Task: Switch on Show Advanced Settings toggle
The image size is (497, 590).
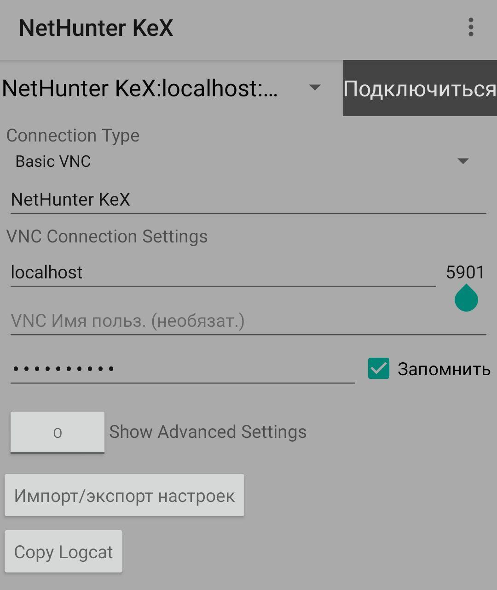Action: [x=58, y=432]
